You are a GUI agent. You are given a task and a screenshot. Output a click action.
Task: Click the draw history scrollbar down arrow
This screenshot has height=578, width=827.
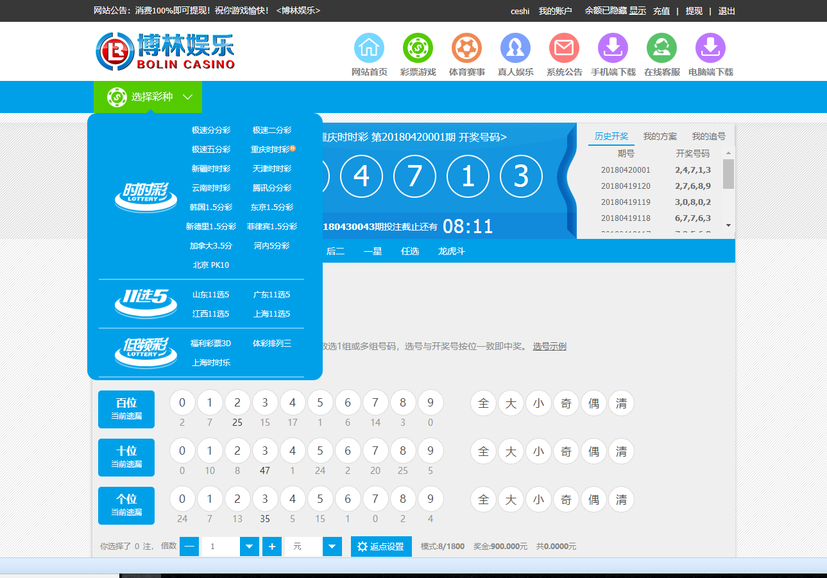[x=728, y=225]
